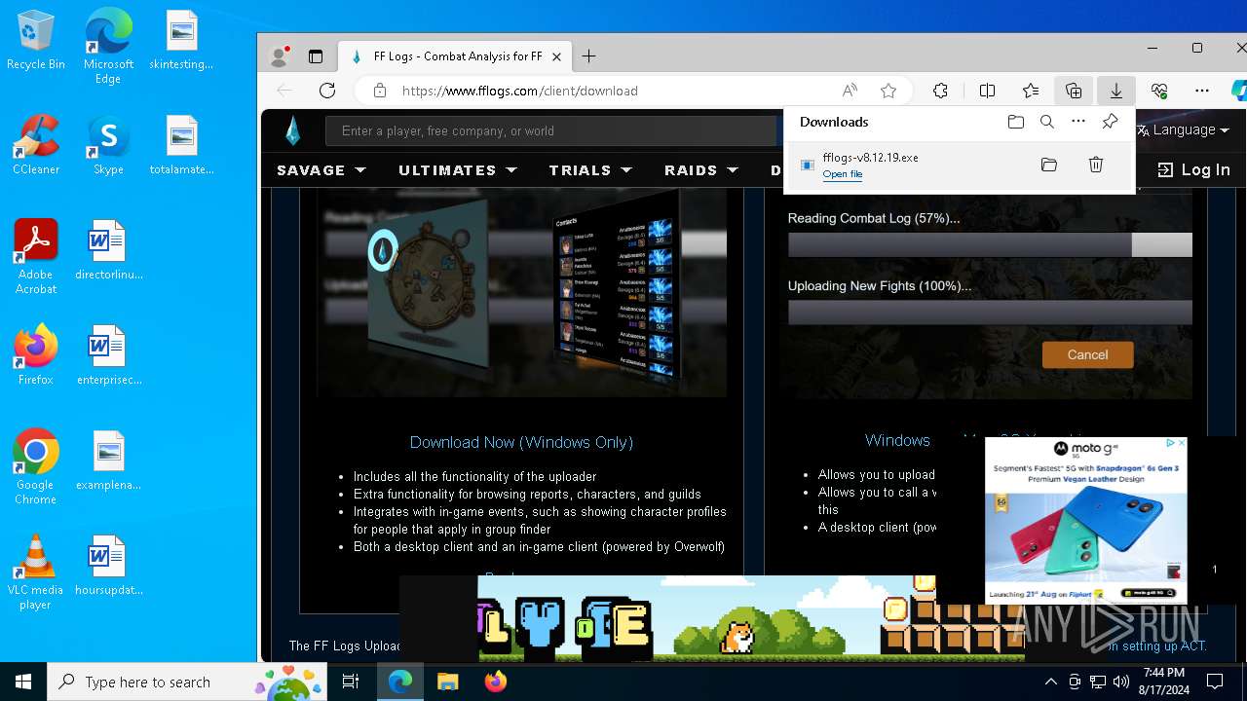Click the Read aloud icon
Image resolution: width=1247 pixels, height=701 pixels.
click(x=850, y=91)
